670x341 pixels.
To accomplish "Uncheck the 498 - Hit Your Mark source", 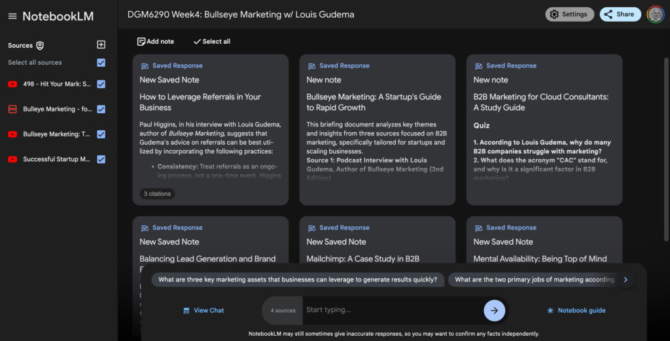I will (101, 84).
